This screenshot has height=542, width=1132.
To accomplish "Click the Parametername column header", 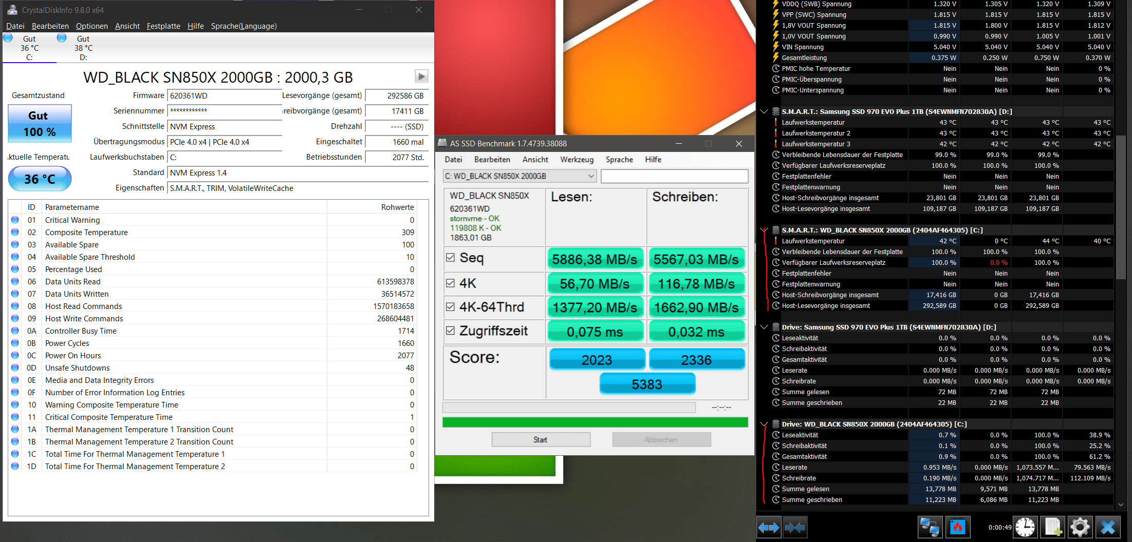I will pos(184,207).
